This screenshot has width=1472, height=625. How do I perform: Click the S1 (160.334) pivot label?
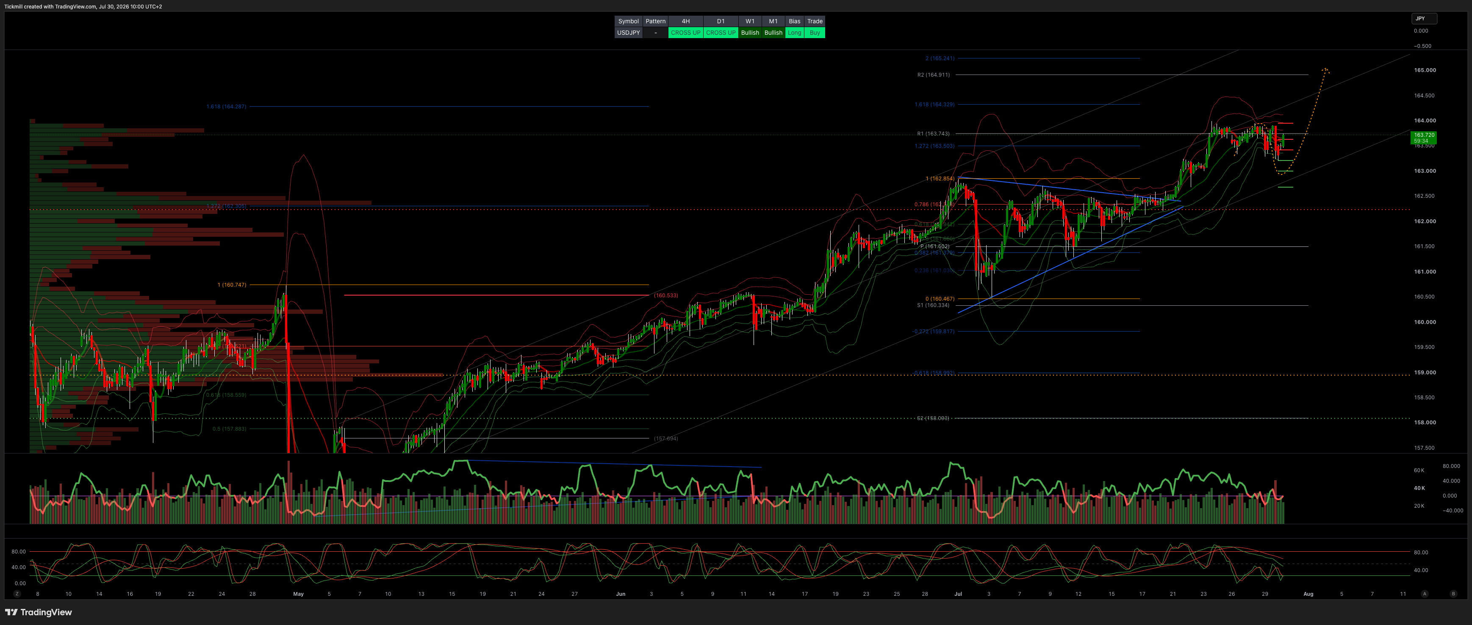(x=933, y=305)
